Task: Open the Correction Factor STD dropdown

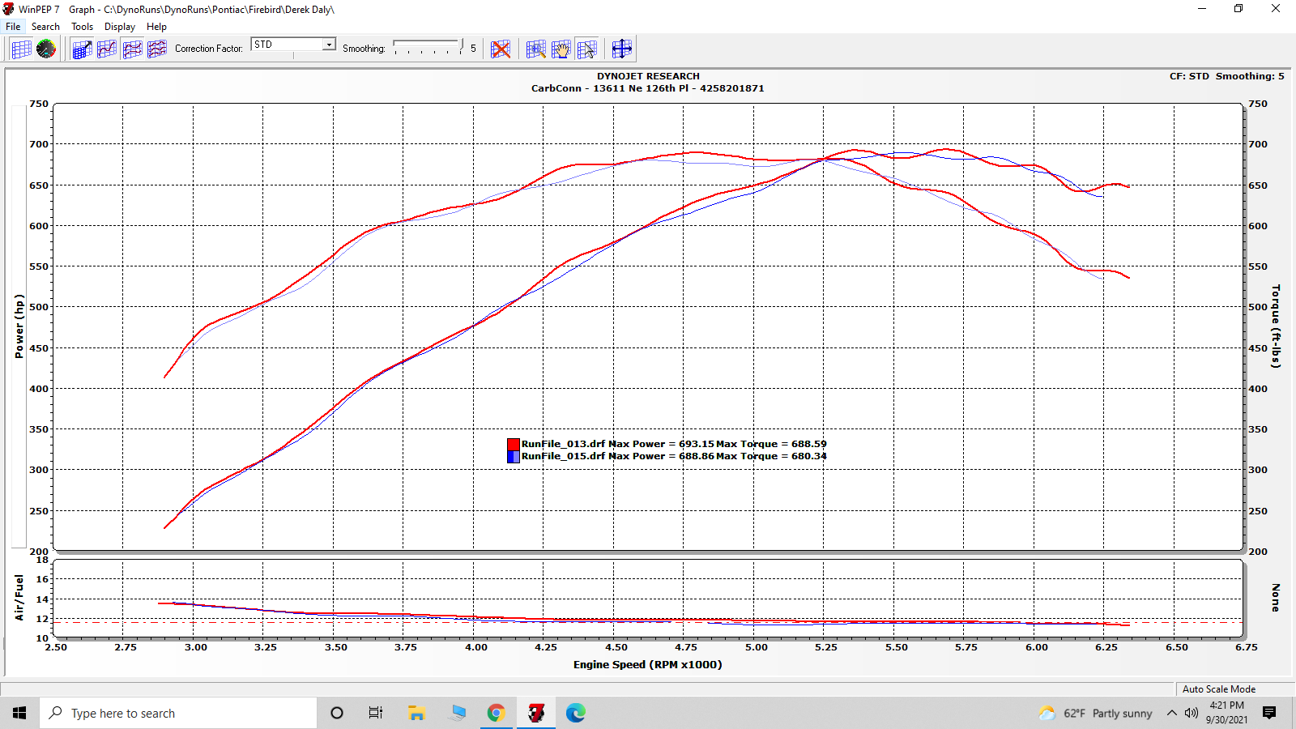Action: click(293, 45)
